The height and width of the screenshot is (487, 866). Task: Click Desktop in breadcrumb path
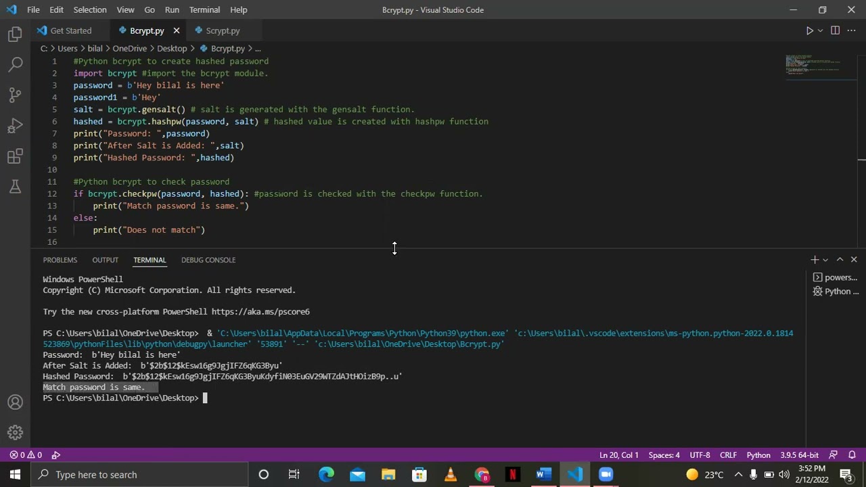(x=172, y=49)
